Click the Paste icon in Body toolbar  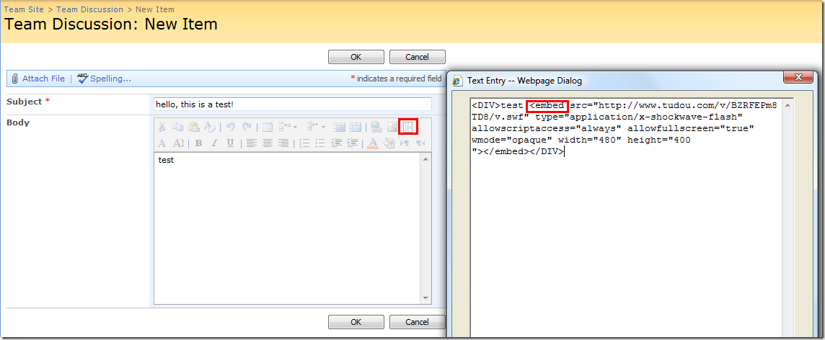(x=193, y=127)
